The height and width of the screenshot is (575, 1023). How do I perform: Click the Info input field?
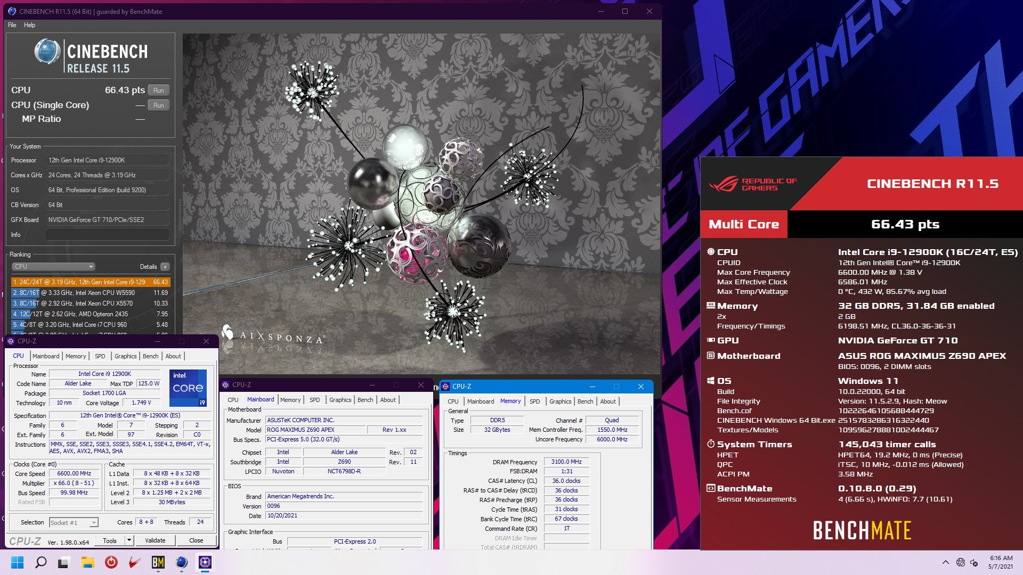tap(107, 235)
